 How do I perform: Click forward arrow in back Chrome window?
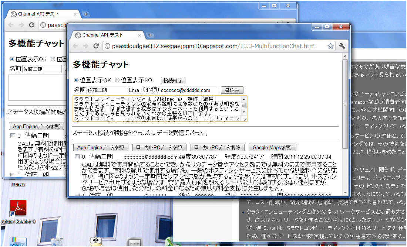click(x=21, y=25)
